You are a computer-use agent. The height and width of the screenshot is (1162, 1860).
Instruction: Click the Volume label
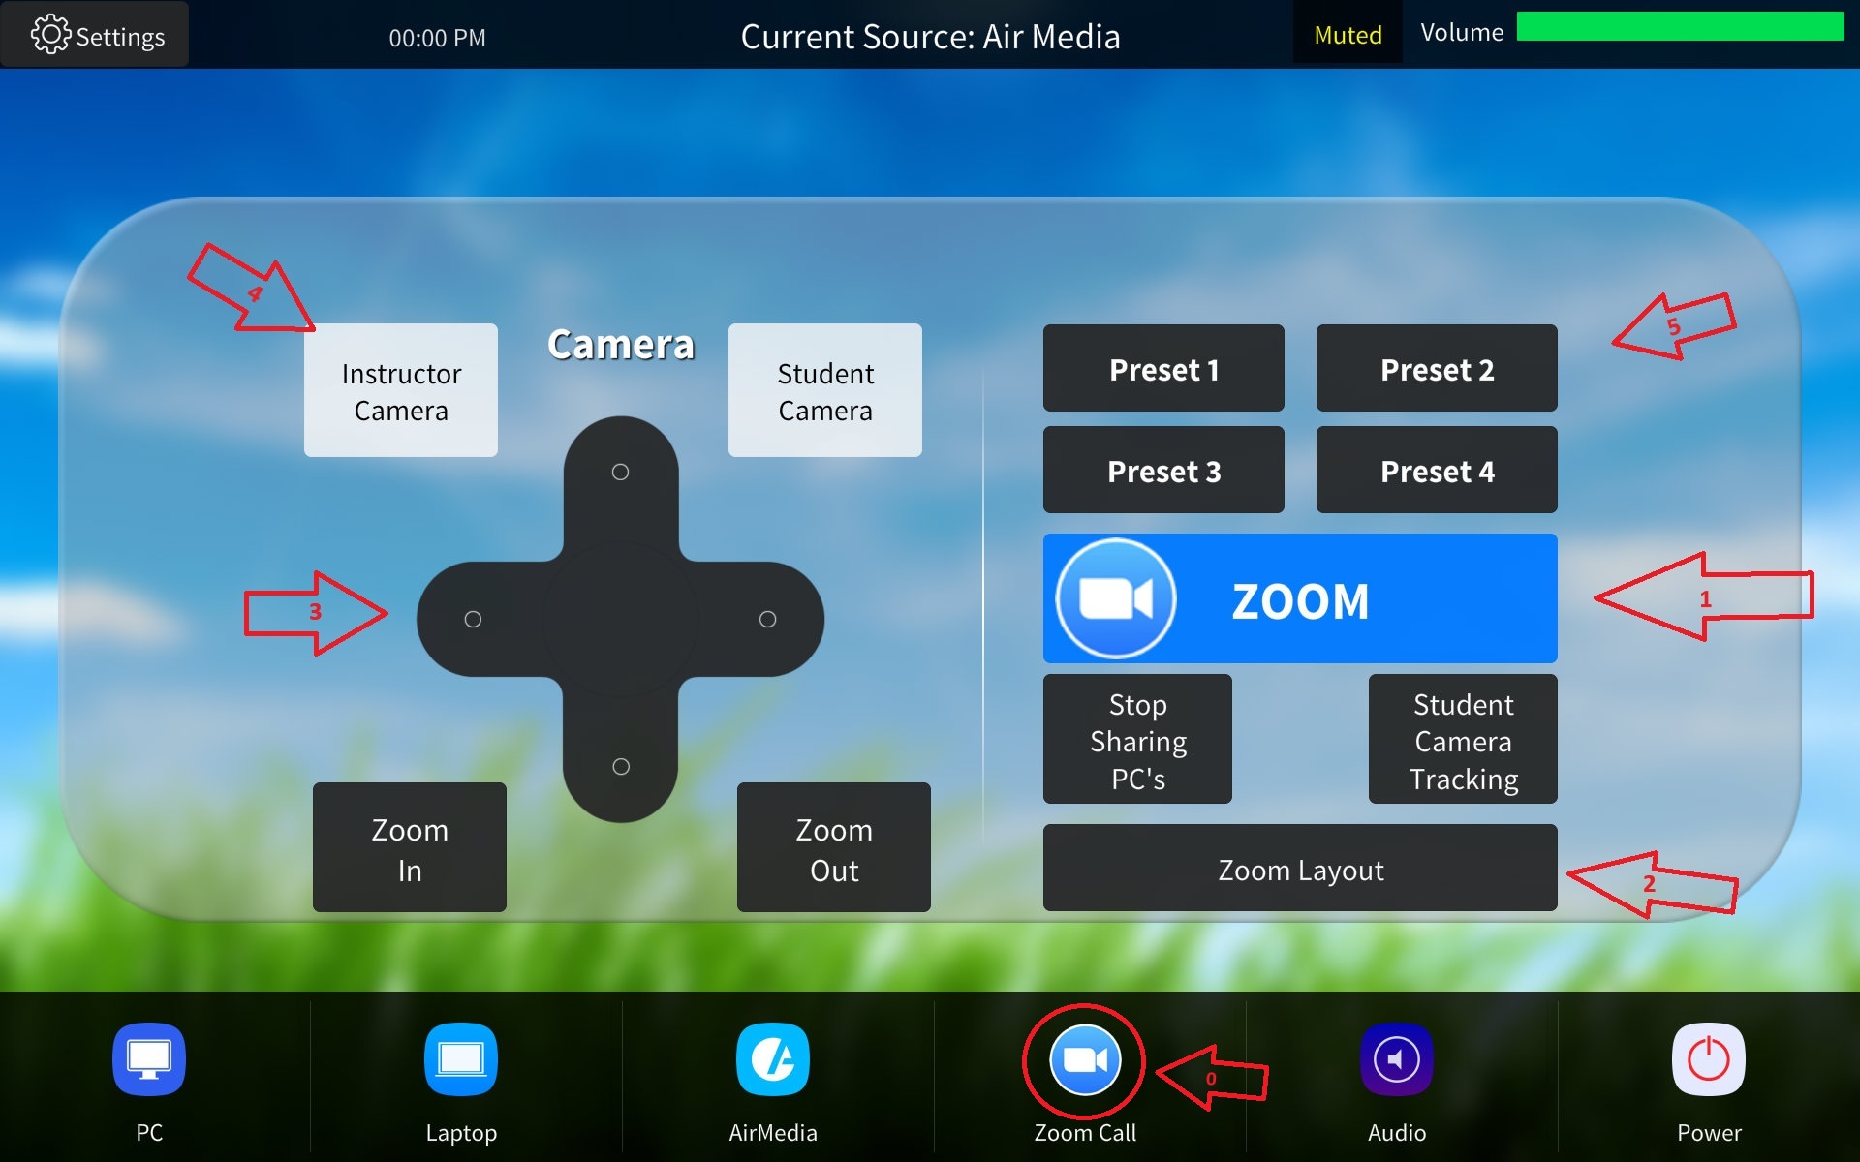coord(1462,33)
